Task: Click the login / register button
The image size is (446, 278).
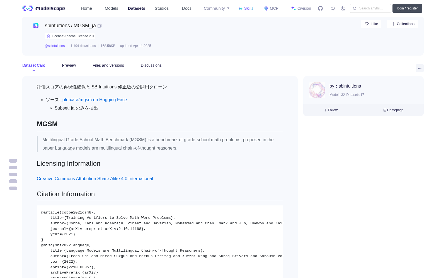Action: (x=407, y=8)
